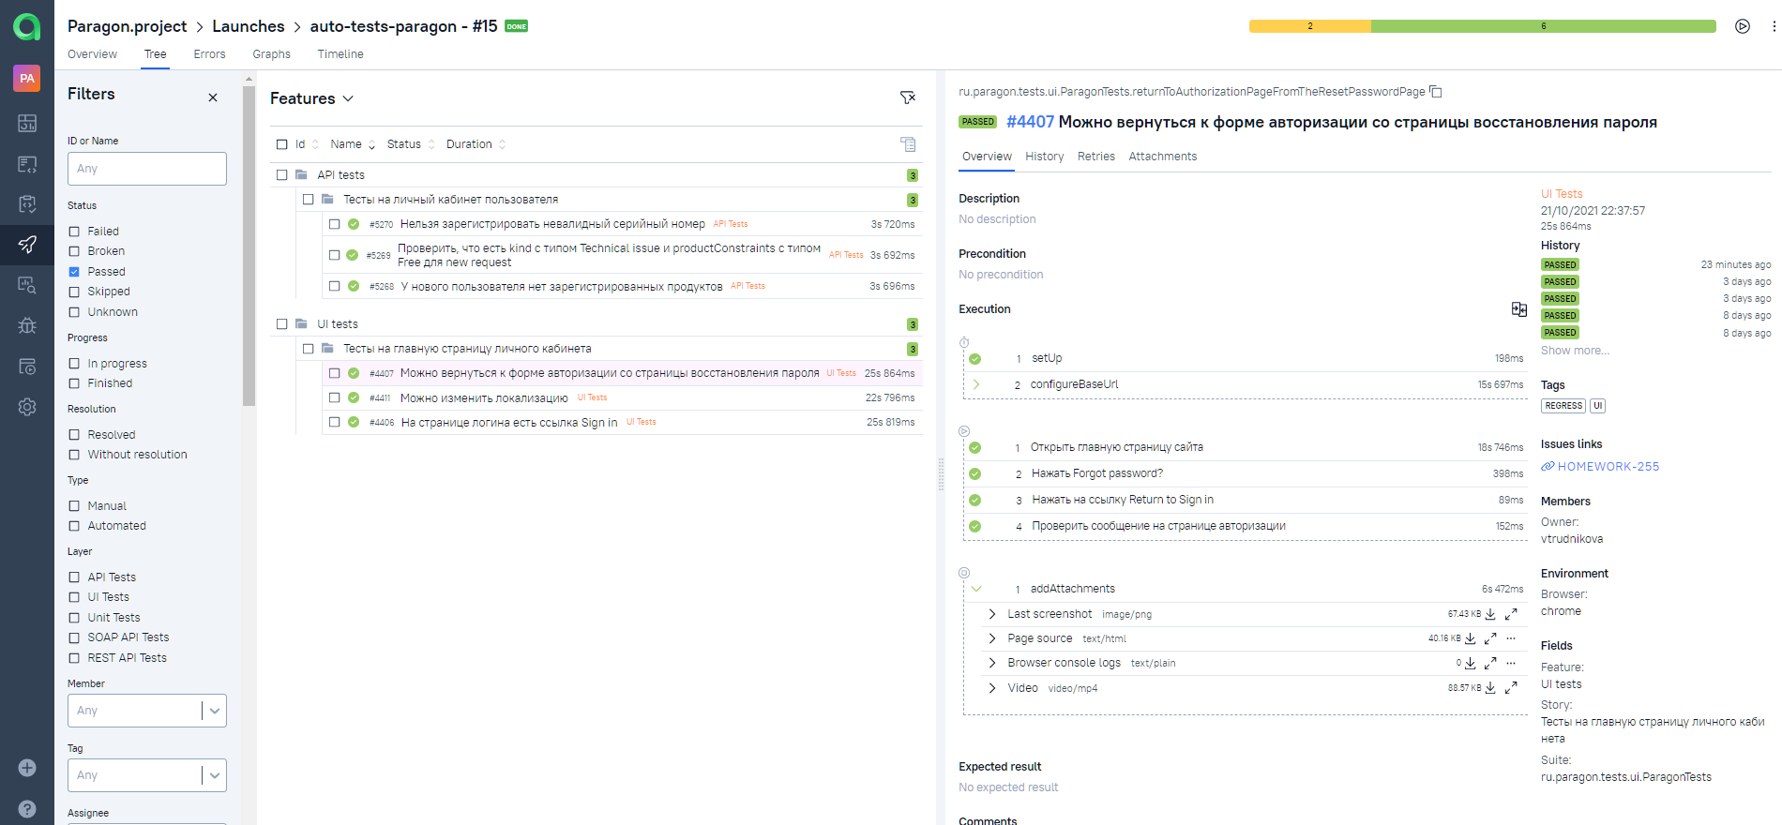This screenshot has height=825, width=1782.
Task: Download the Video attachment
Action: [1490, 688]
